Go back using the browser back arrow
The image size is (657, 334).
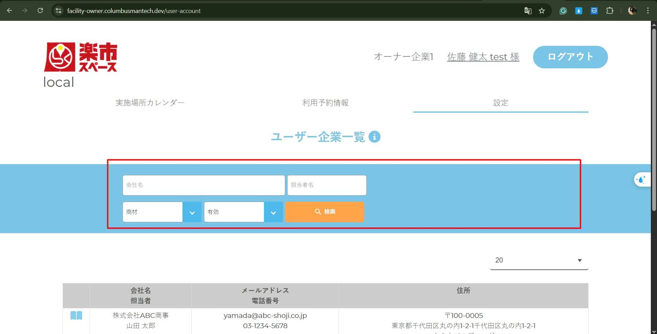(10, 11)
